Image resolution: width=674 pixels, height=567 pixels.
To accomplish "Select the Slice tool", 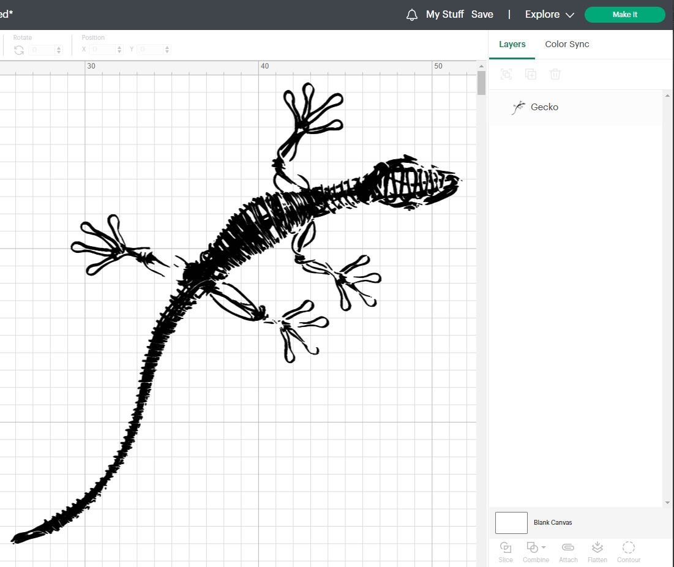I will click(506, 550).
